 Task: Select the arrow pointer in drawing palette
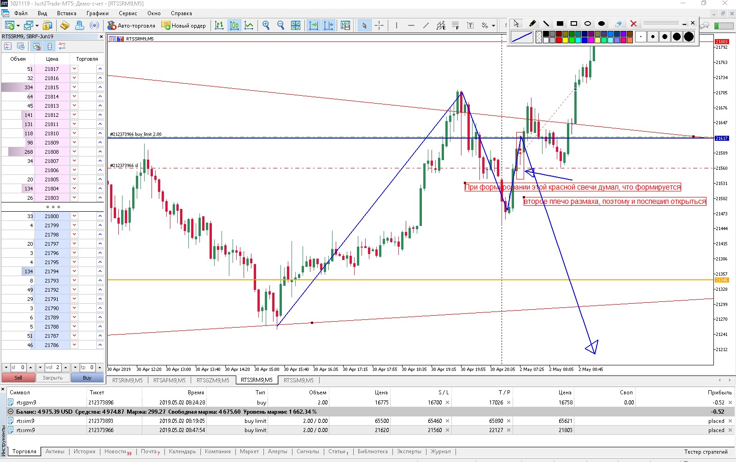coord(516,23)
